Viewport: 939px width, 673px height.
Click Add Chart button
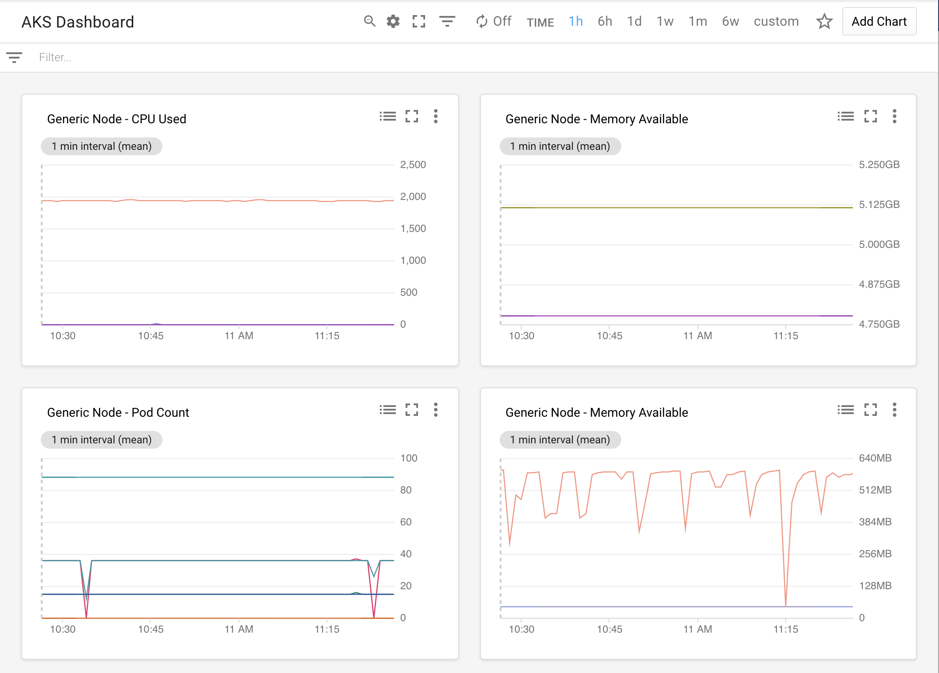pos(878,22)
